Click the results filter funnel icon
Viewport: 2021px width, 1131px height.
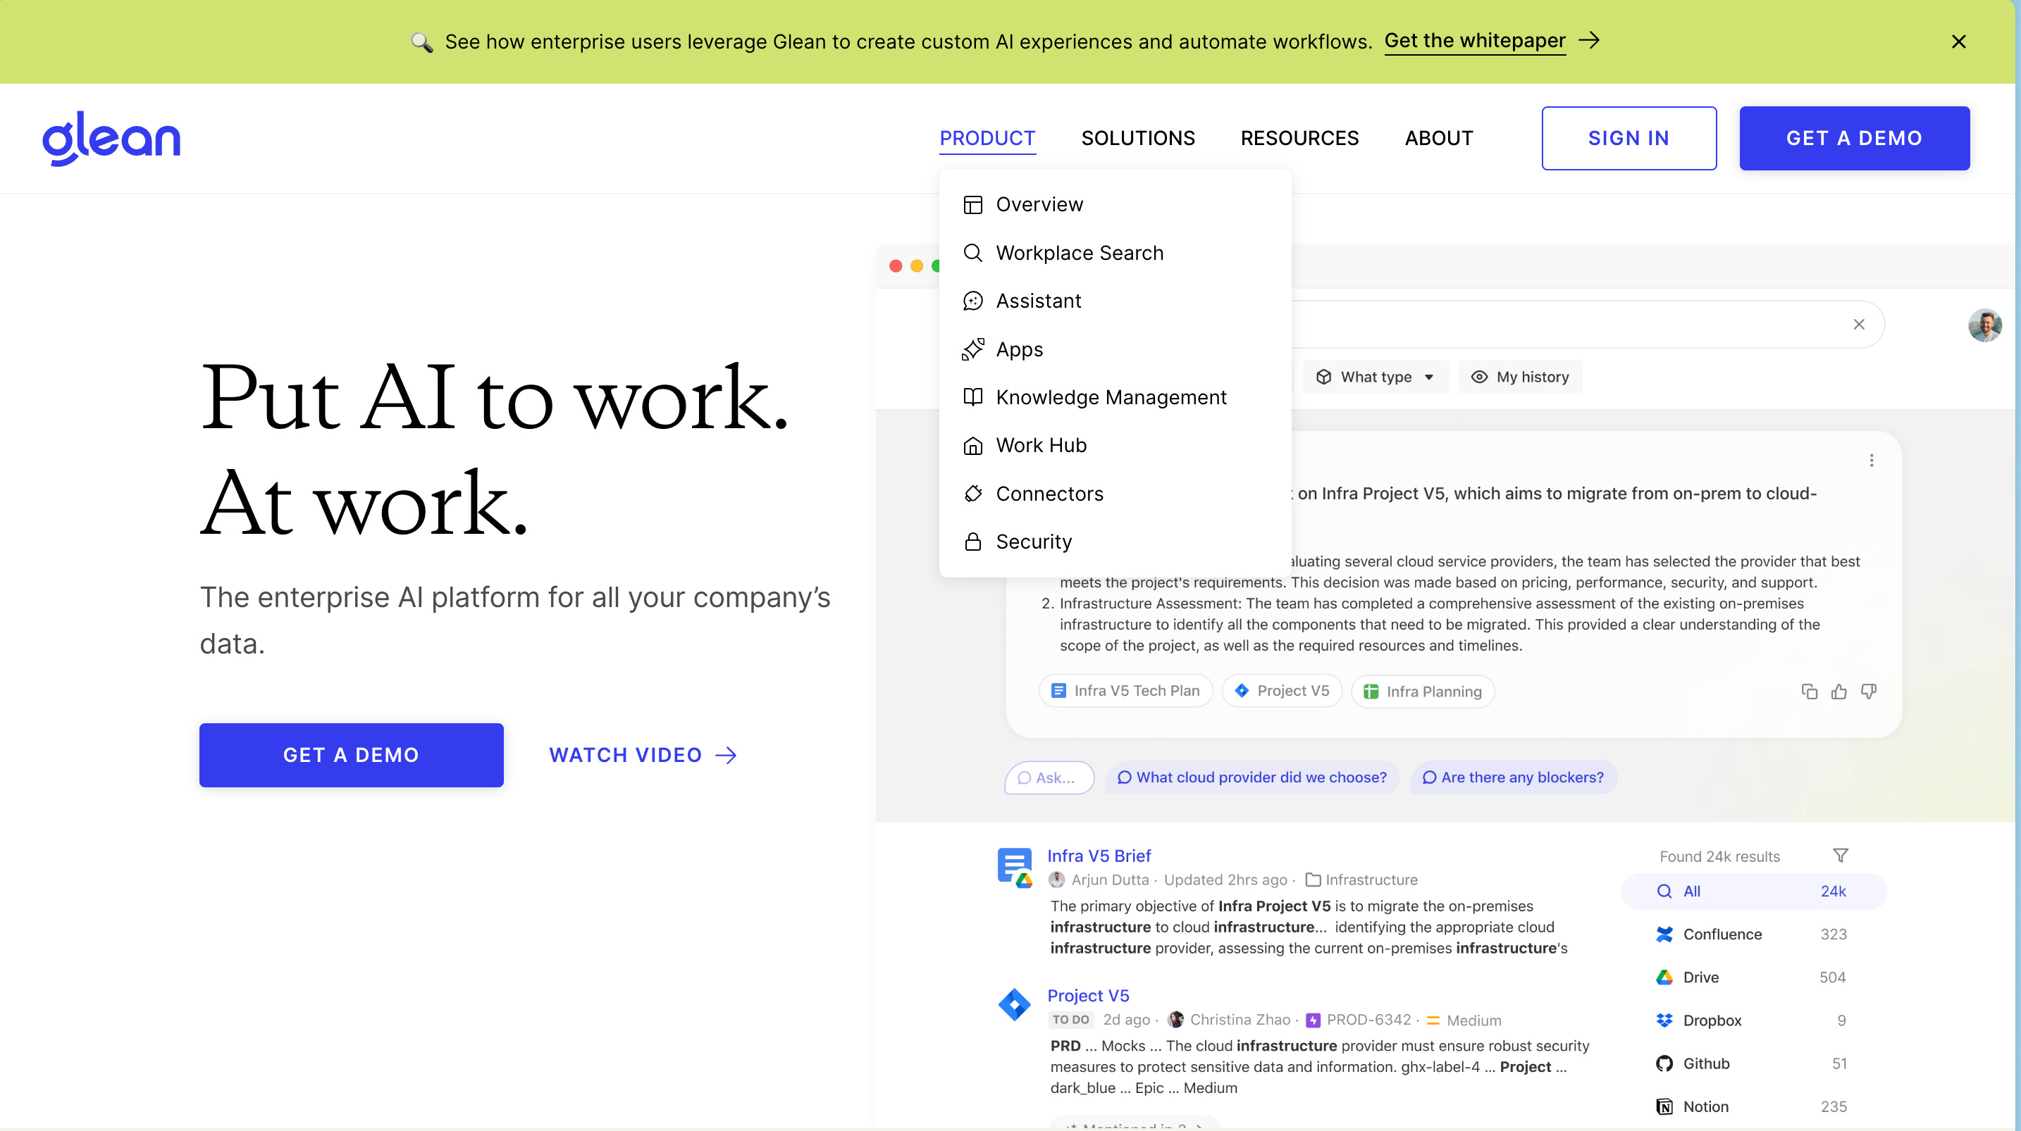[x=1840, y=856]
